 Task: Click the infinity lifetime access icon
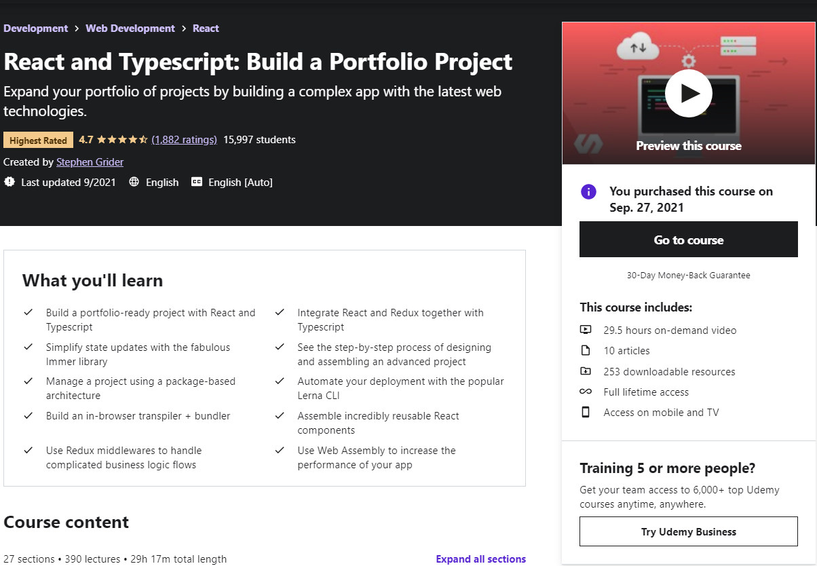click(586, 392)
